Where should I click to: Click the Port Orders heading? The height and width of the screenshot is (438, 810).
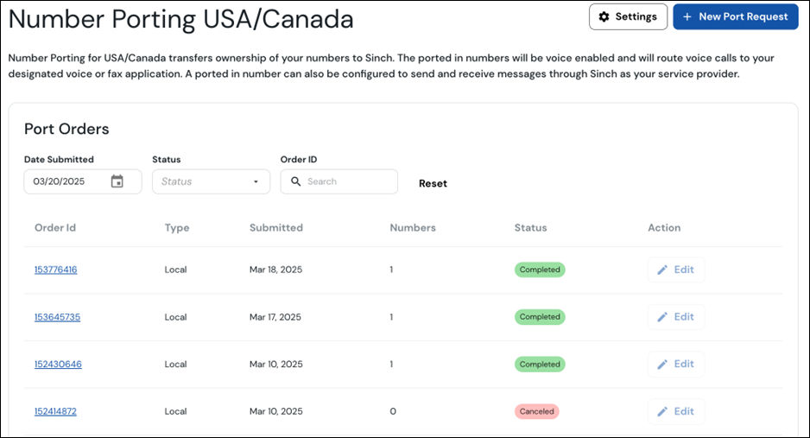pyautogui.click(x=66, y=129)
